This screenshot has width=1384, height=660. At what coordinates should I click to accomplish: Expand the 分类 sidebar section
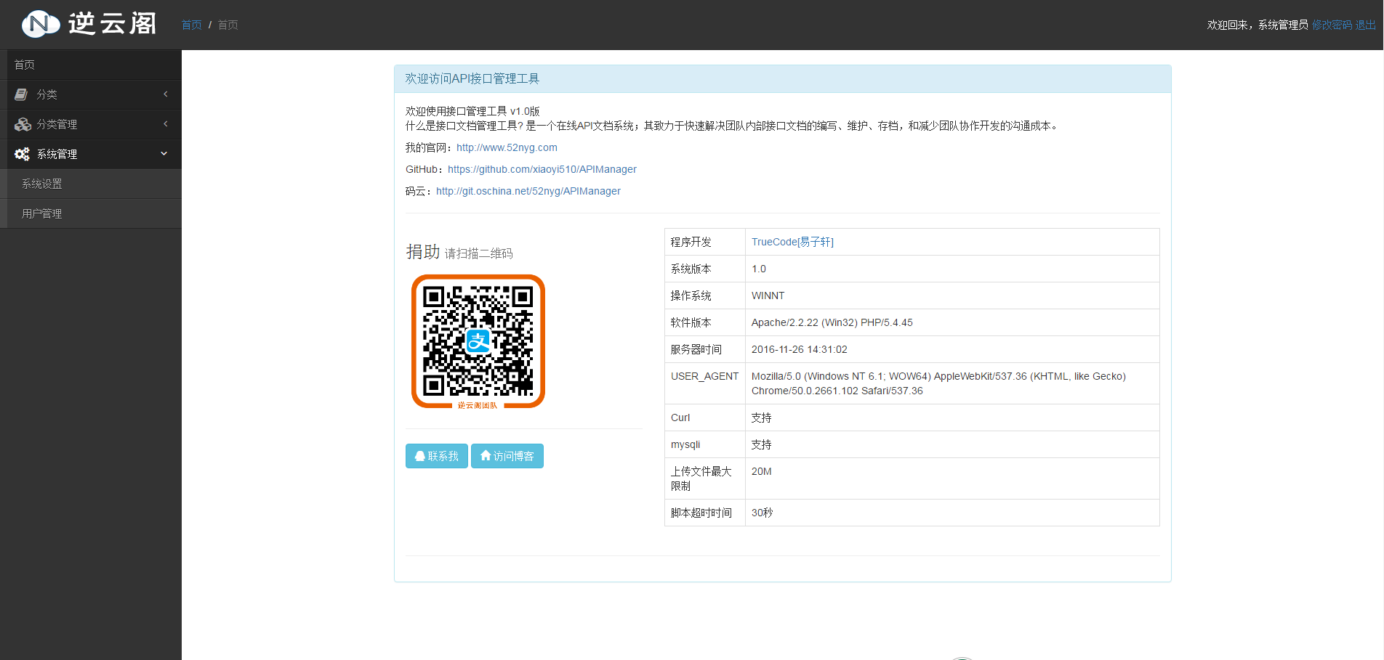91,94
